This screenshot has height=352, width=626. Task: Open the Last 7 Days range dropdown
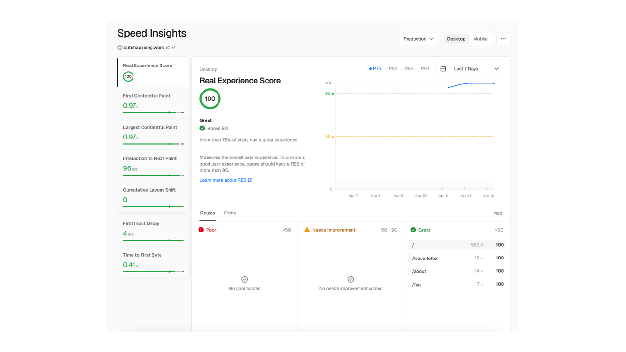pyautogui.click(x=476, y=69)
